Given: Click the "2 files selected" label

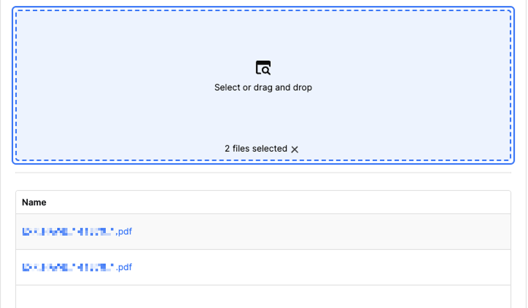Looking at the screenshot, I should (256, 149).
